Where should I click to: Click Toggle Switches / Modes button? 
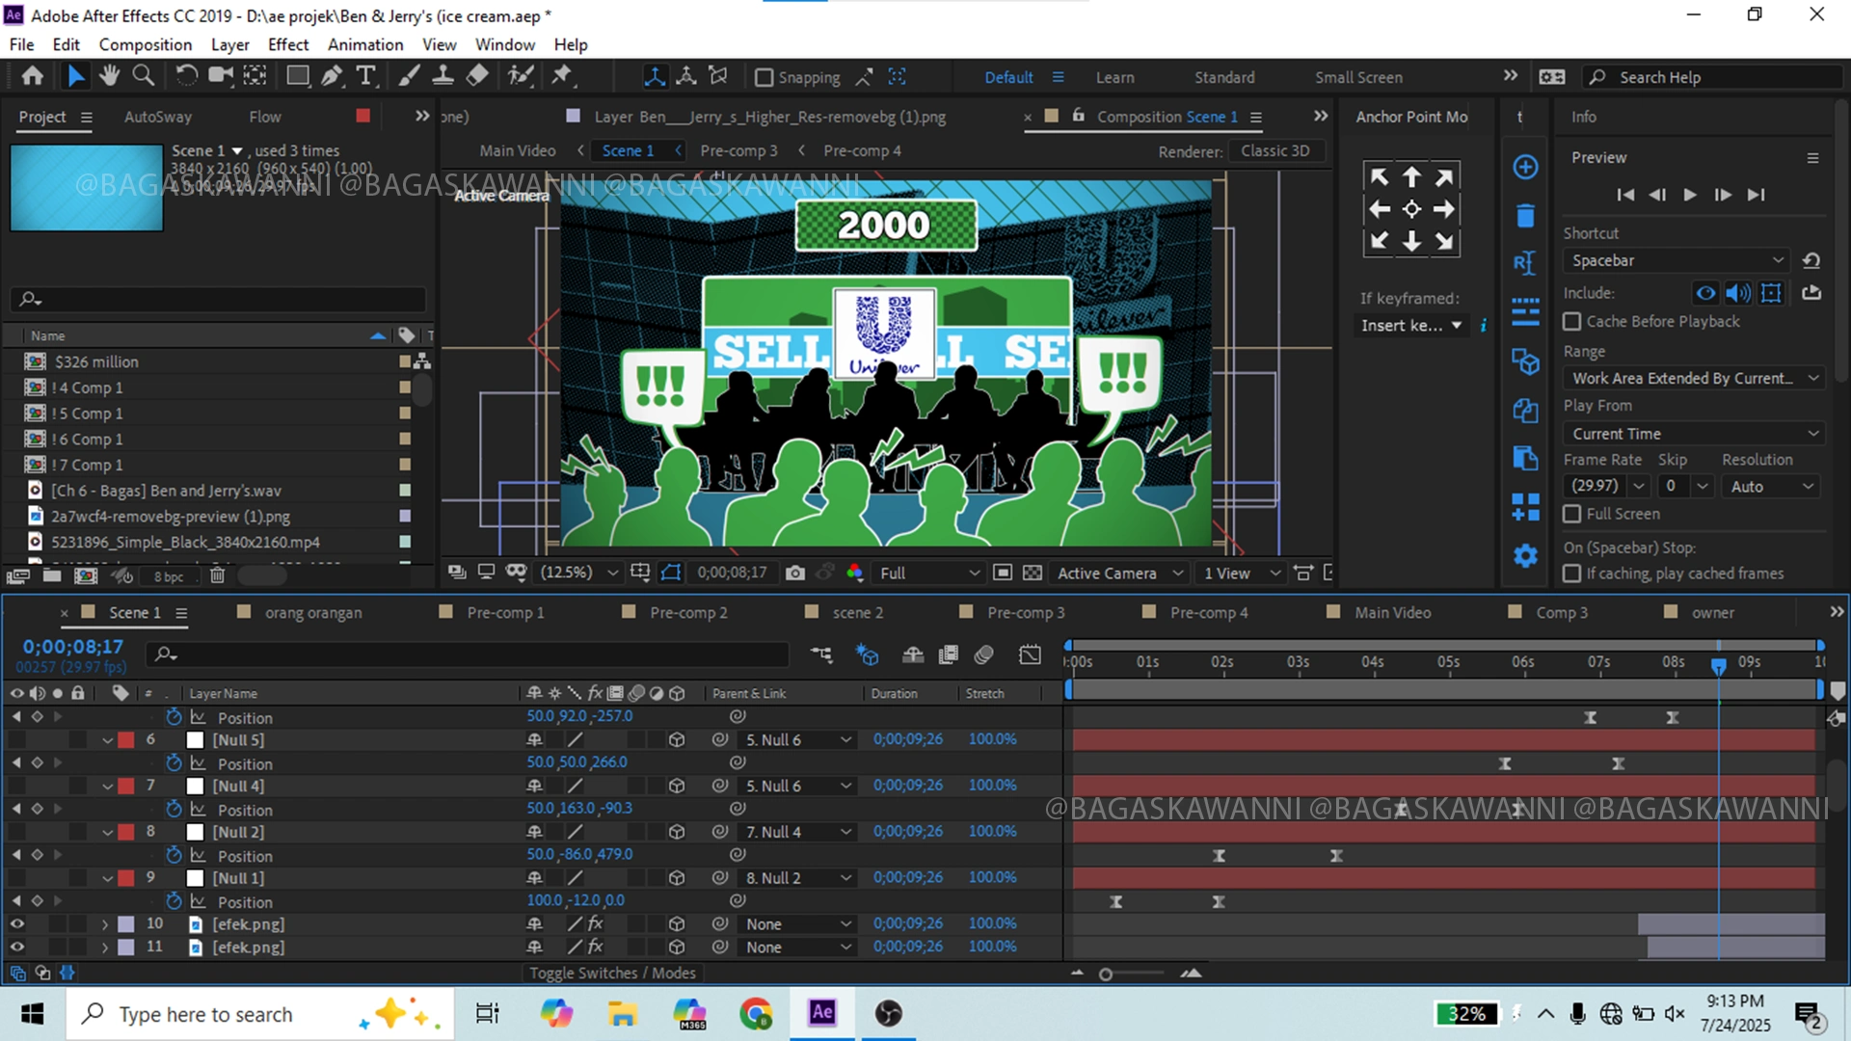pos(612,973)
